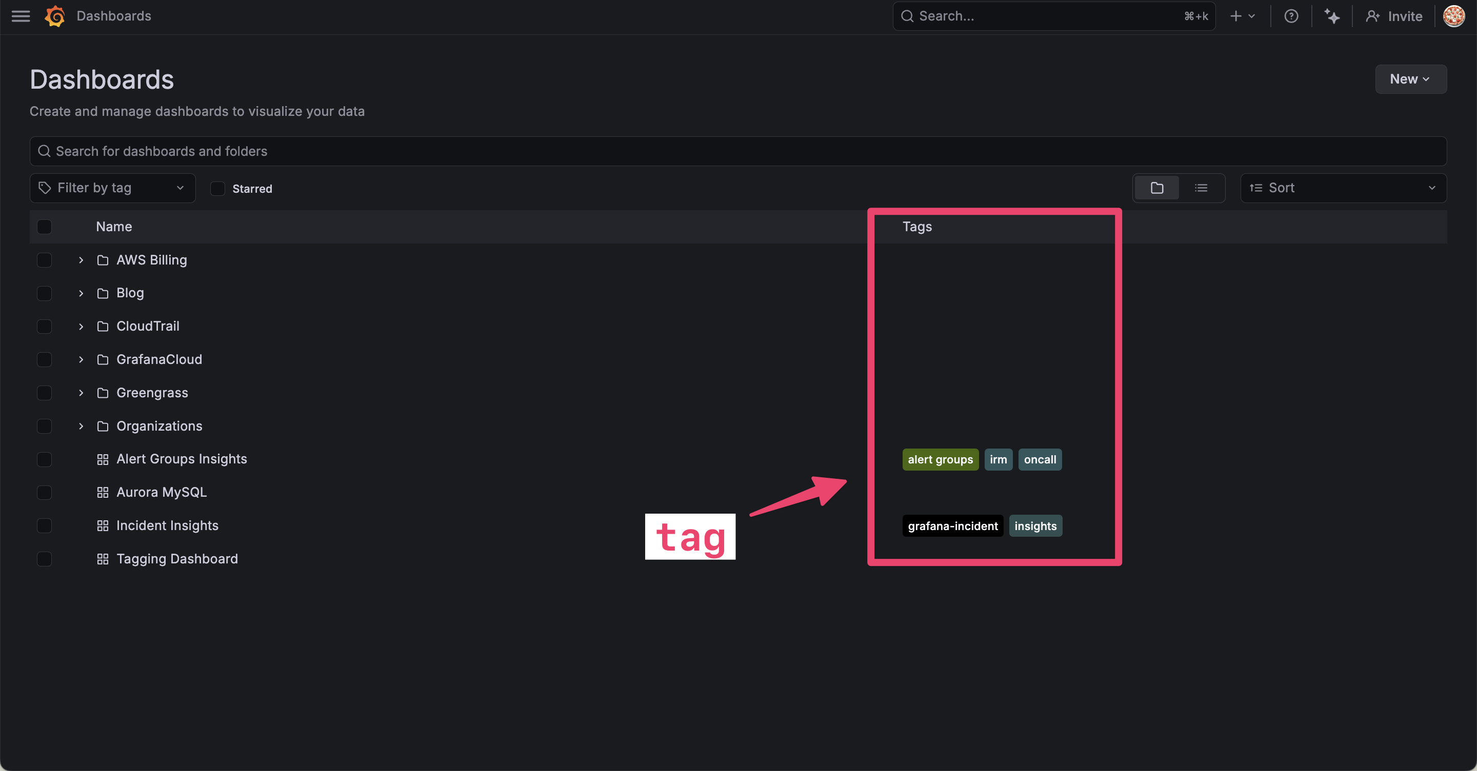1477x771 pixels.
Task: Open the AI assistant sparkle icon
Action: pos(1331,16)
